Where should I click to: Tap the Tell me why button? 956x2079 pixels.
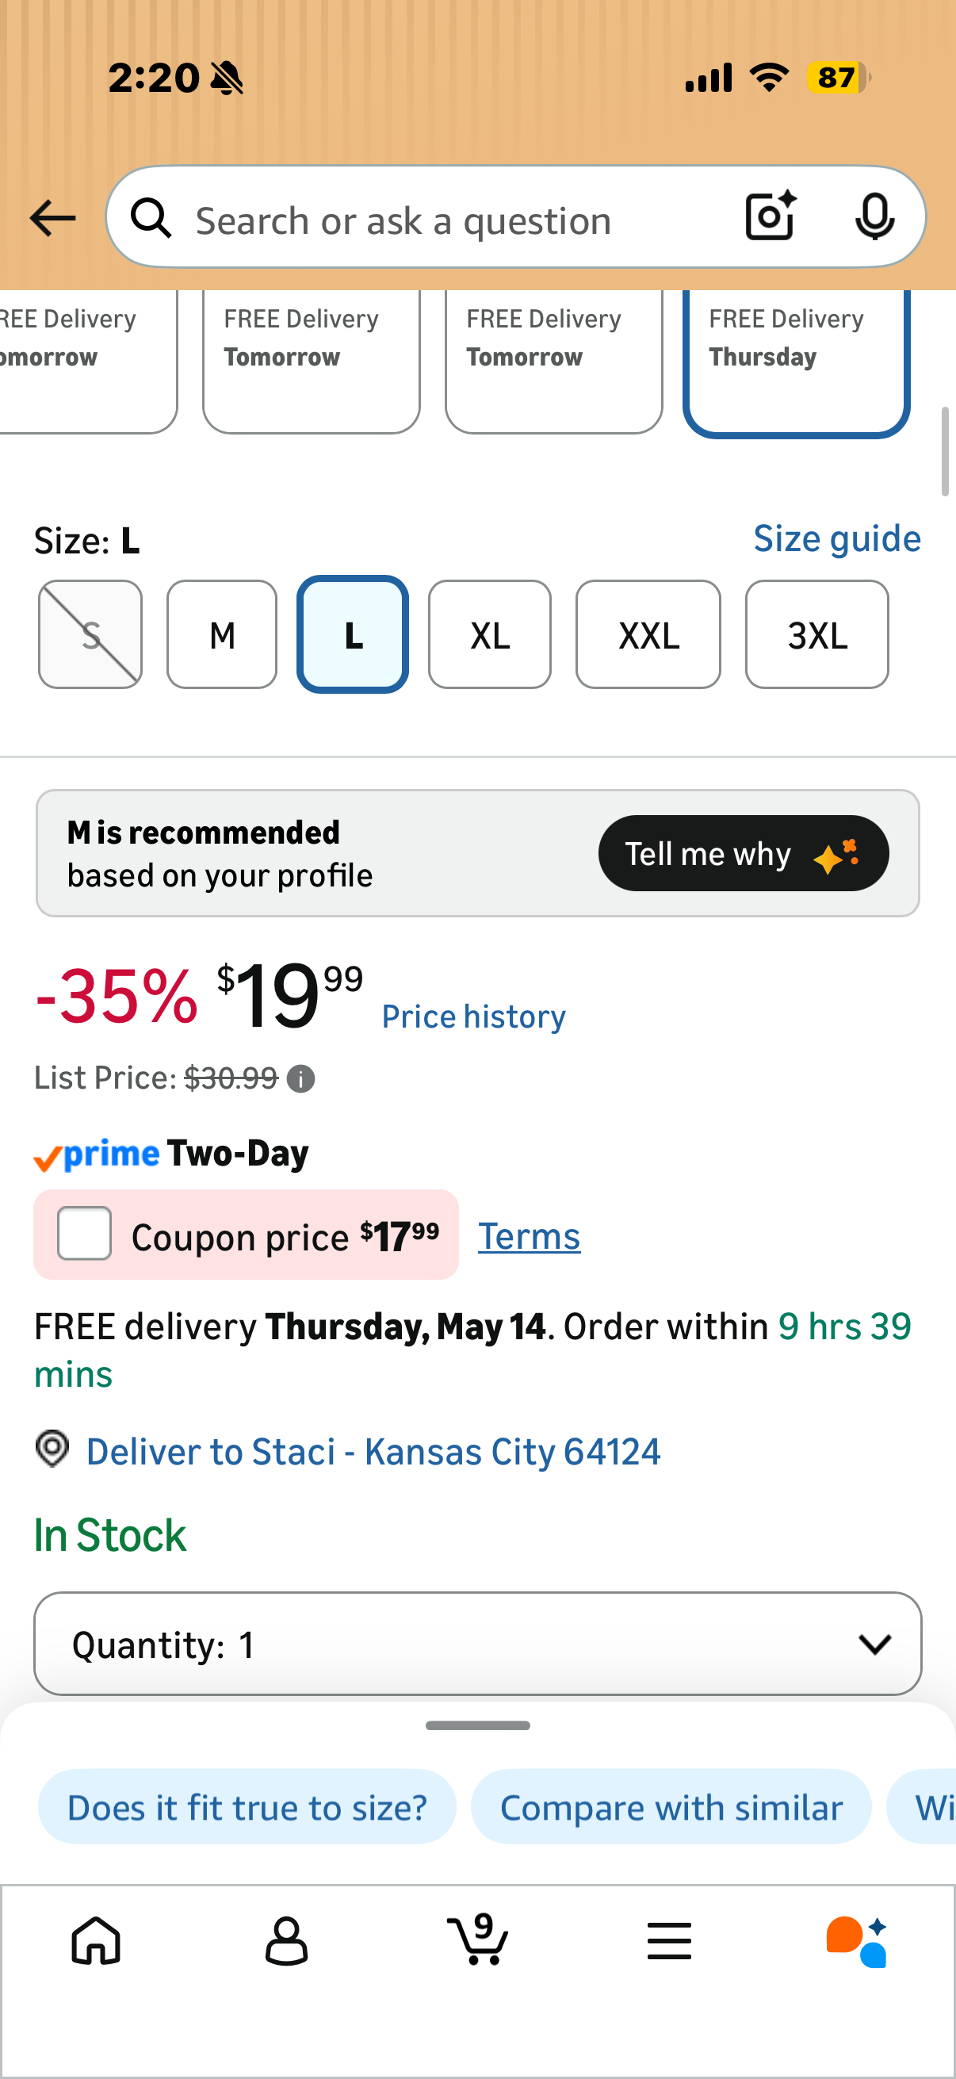[x=743, y=853]
